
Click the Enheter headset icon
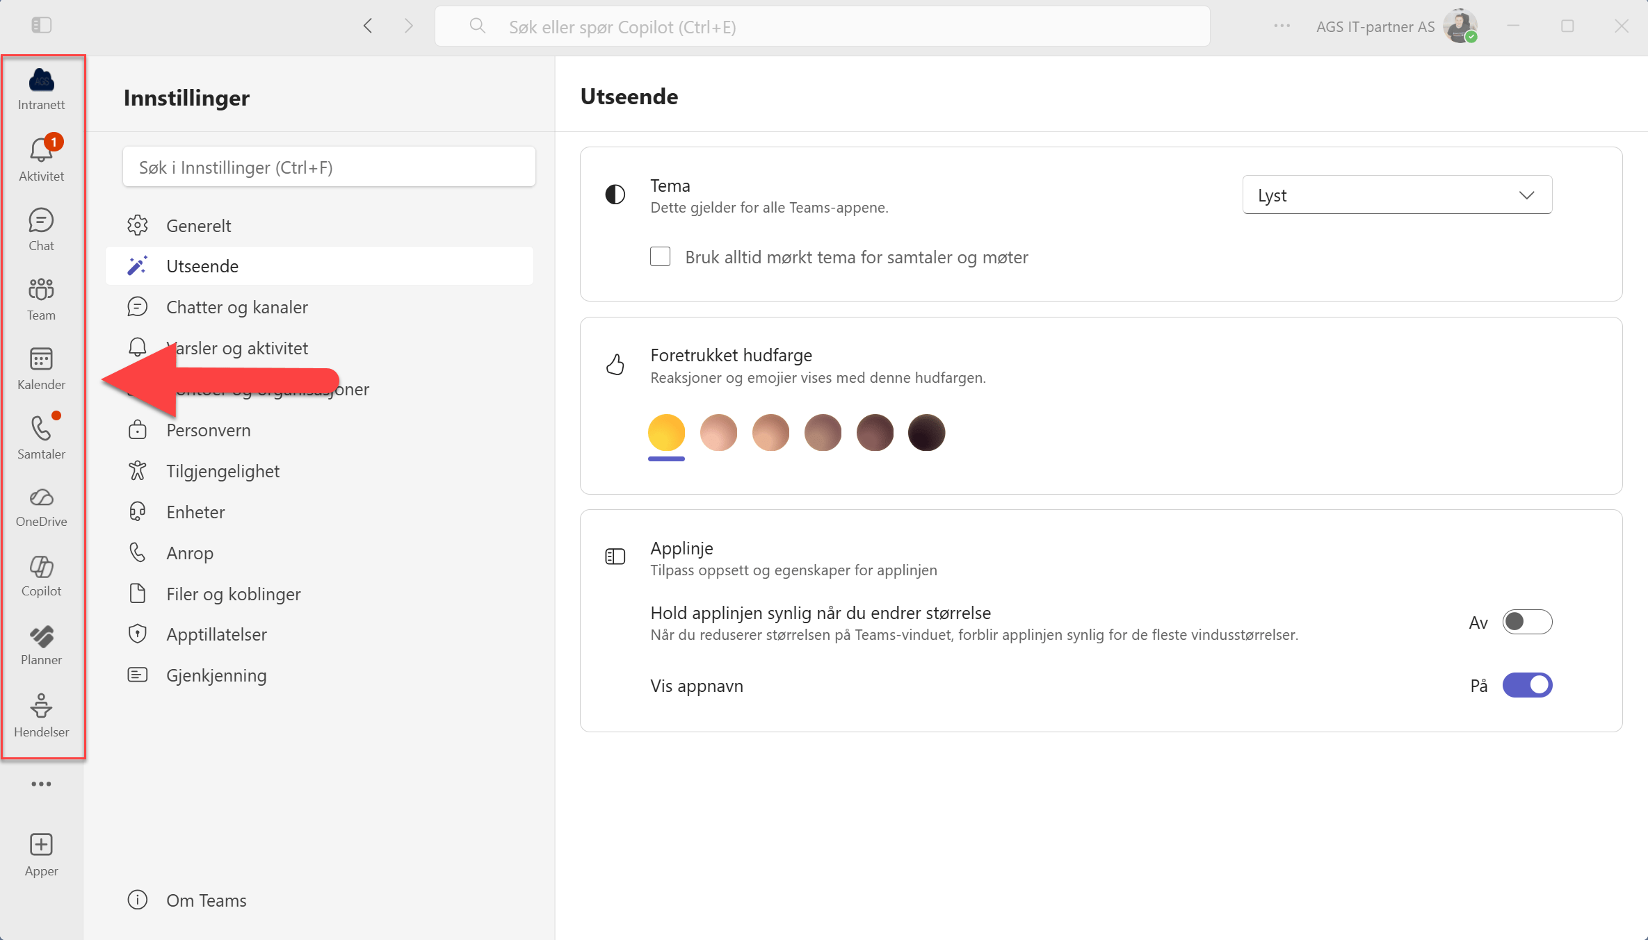point(138,511)
